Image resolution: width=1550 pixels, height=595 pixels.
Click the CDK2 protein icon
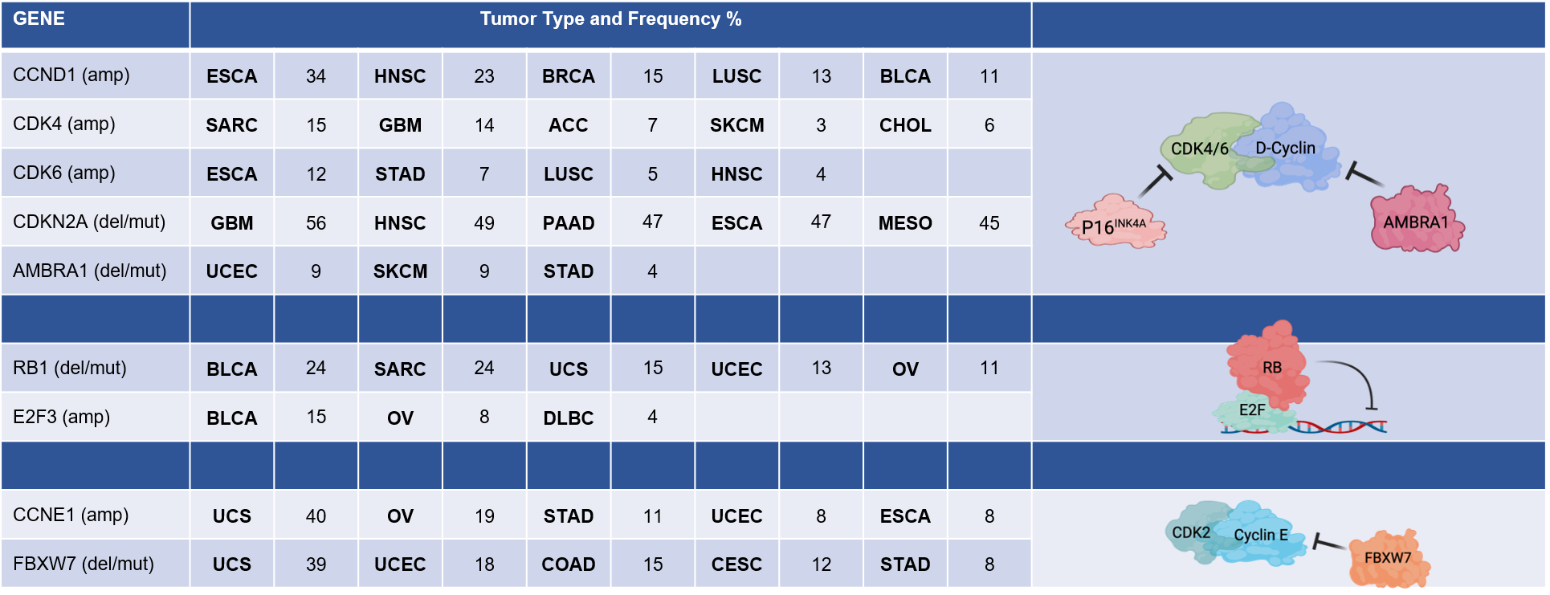coord(1191,531)
